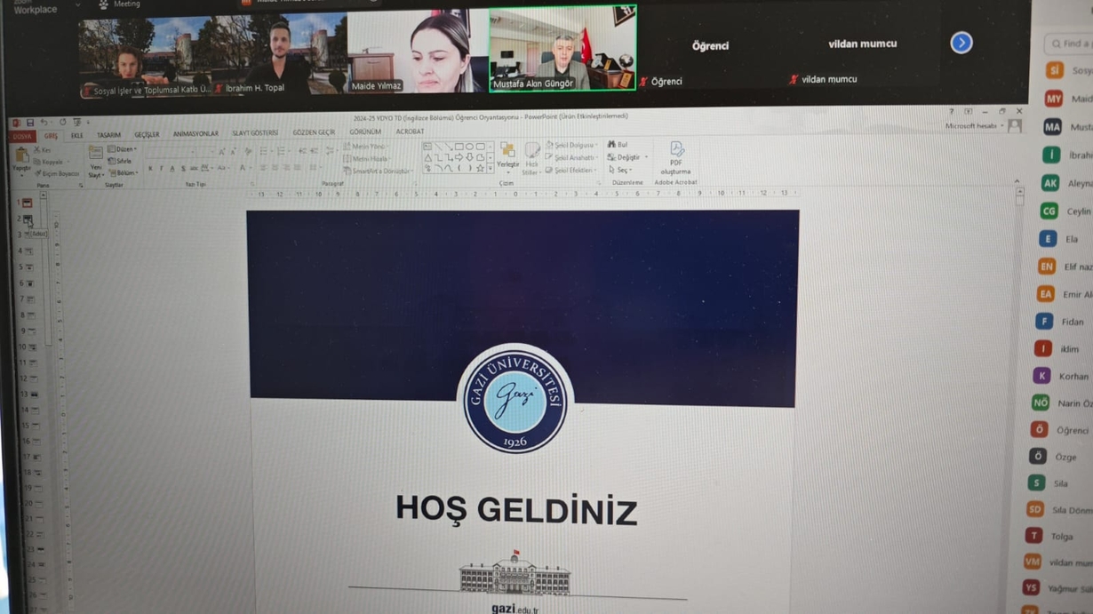Switch to the EKLE ribbon tab

coord(76,136)
